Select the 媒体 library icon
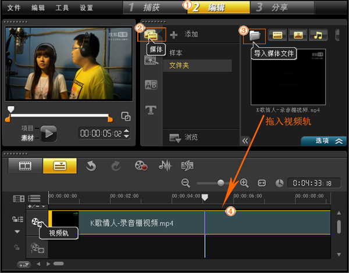 151,35
